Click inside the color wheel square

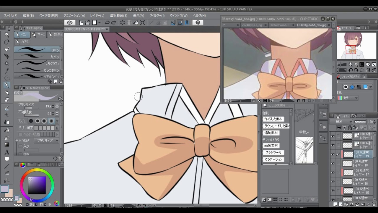[37, 185]
